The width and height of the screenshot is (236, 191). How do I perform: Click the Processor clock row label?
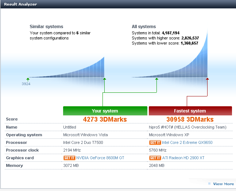(22, 150)
